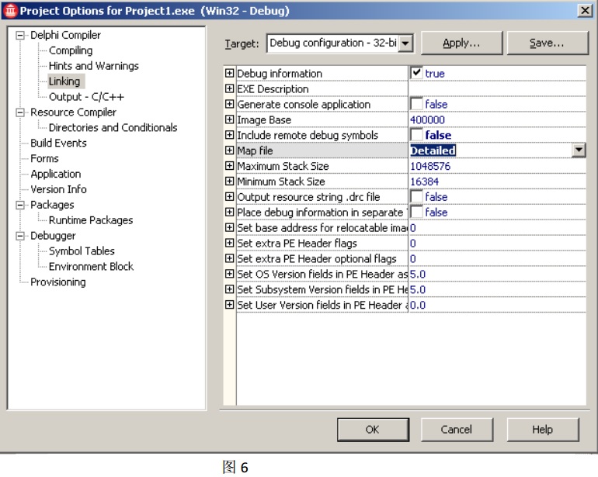
Task: Open the Target configuration dropdown
Action: pyautogui.click(x=406, y=44)
